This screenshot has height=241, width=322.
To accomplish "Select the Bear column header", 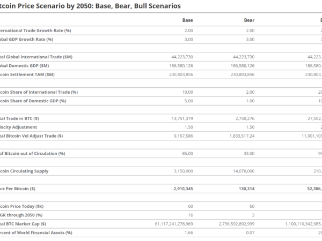I will (249, 20).
